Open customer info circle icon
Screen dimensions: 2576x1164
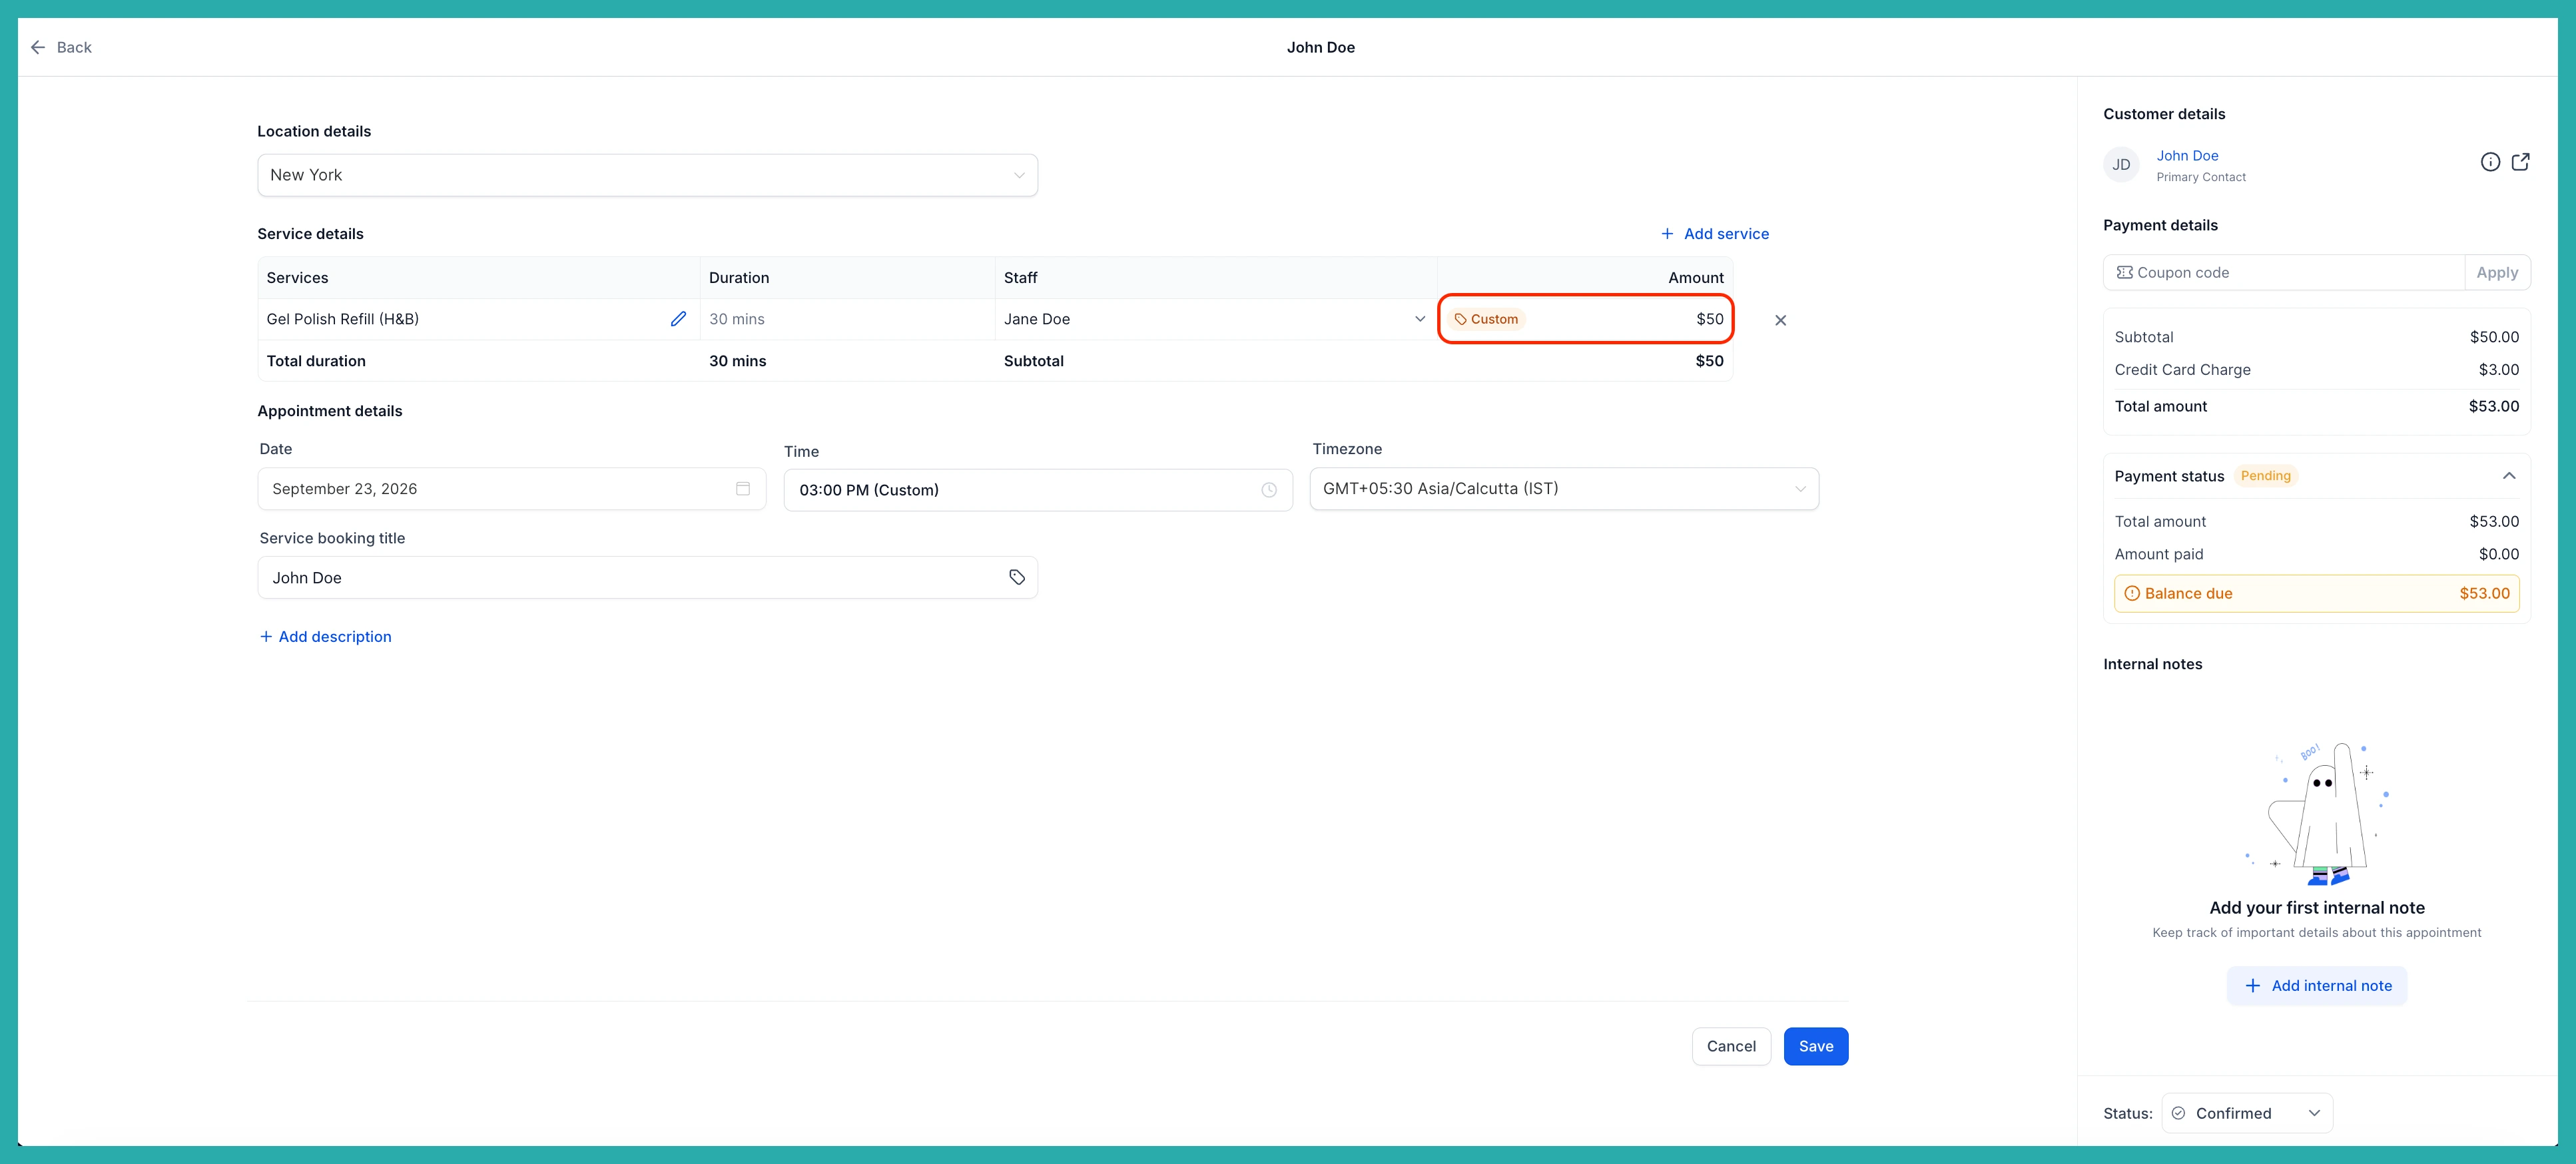2490,162
